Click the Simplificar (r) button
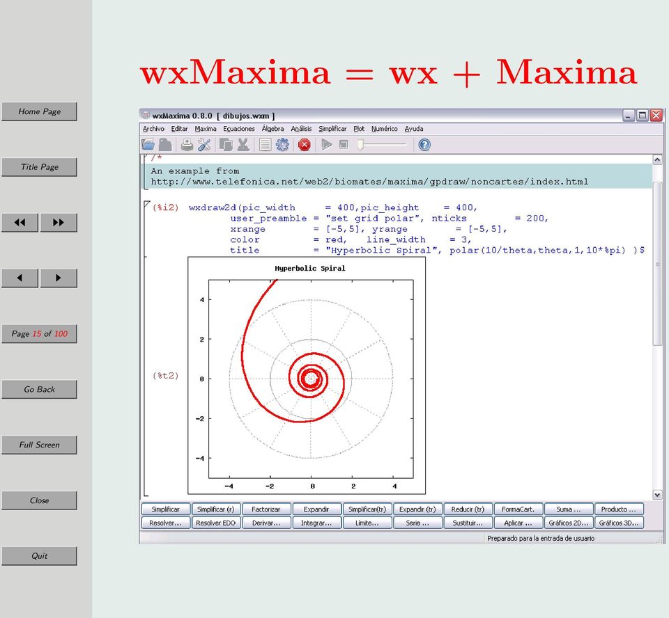Image resolution: width=669 pixels, height=618 pixels. click(x=216, y=509)
